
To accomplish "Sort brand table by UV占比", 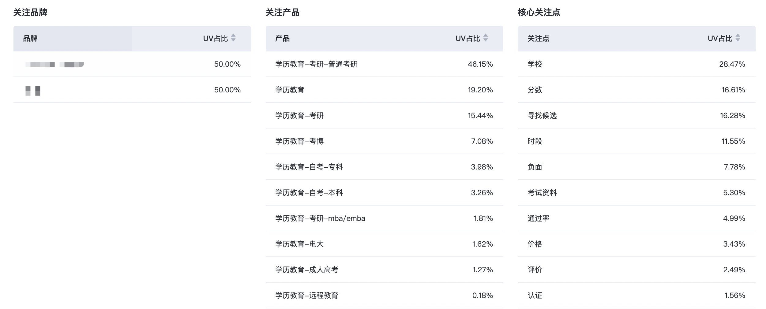I will pyautogui.click(x=233, y=38).
